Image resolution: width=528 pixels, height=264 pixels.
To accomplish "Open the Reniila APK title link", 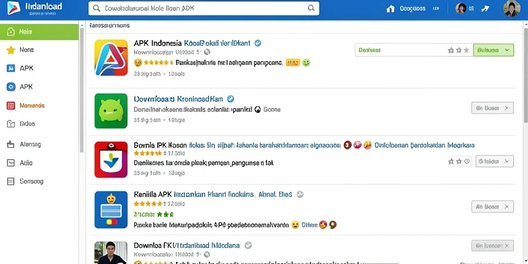I will 213,194.
